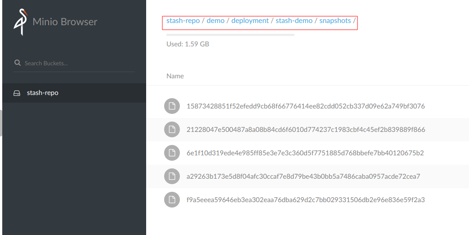Select the stash-repo bucket in sidebar
The height and width of the screenshot is (235, 469).
(43, 93)
